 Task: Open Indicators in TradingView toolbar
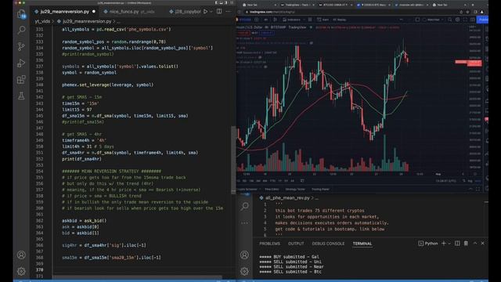click(x=291, y=20)
